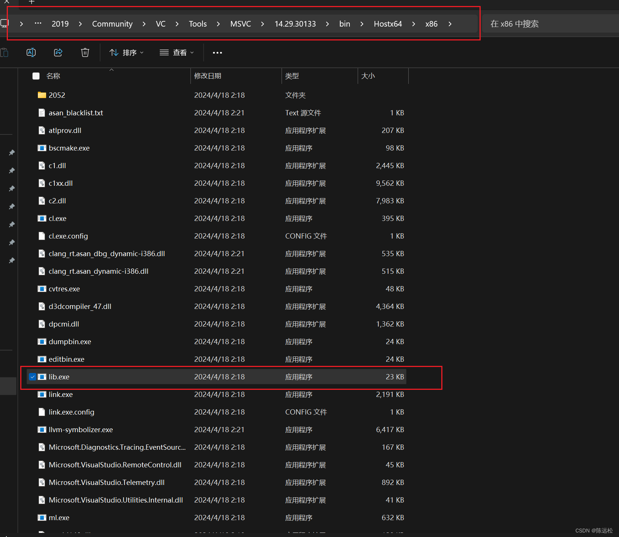Screen dimensions: 619x537
Task: Sort by 类型 column header
Action: coord(292,76)
